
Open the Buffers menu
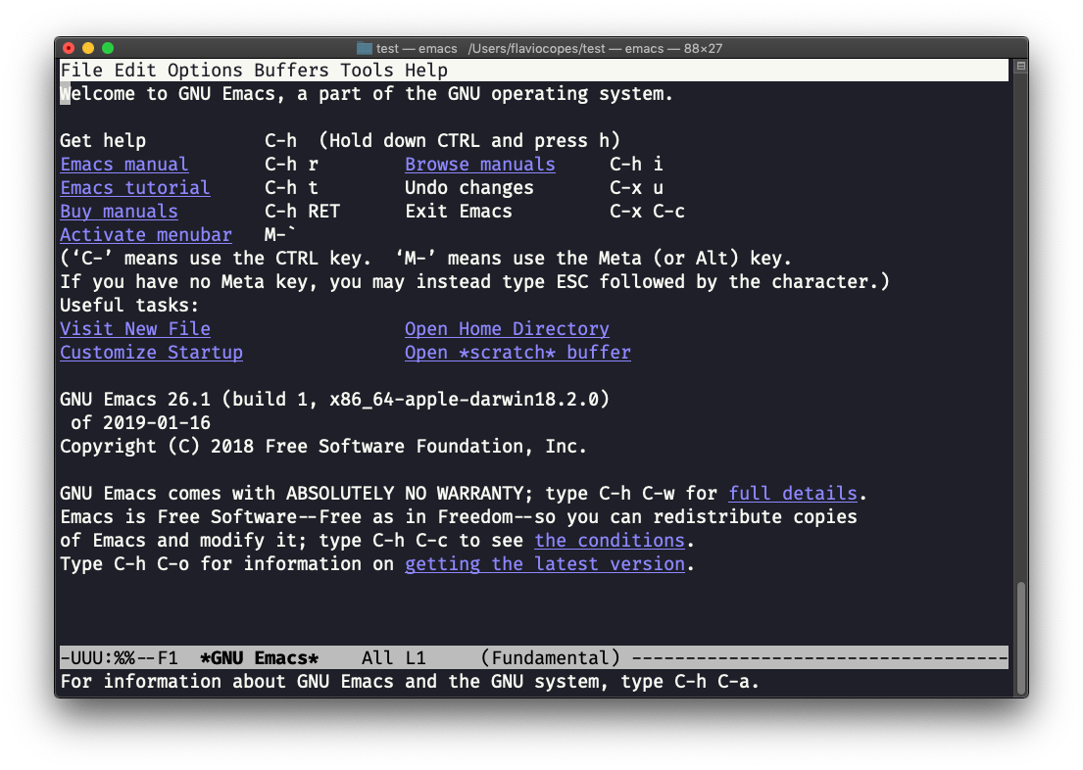pyautogui.click(x=291, y=71)
